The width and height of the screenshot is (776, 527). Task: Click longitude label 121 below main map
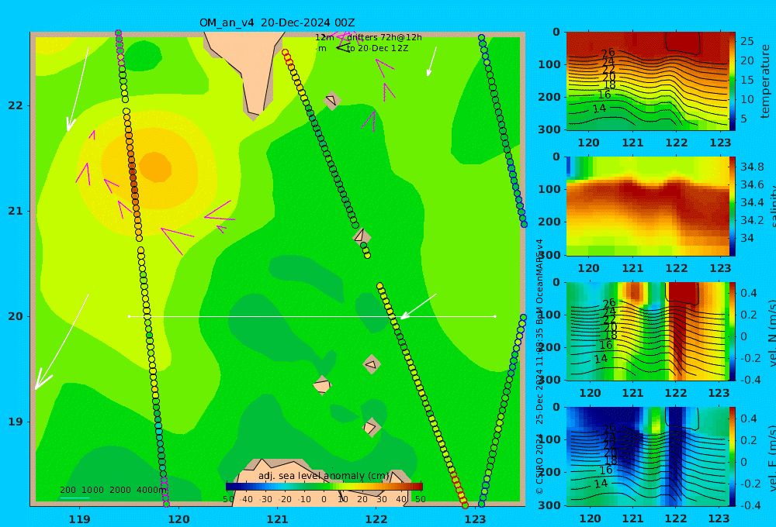point(277,519)
